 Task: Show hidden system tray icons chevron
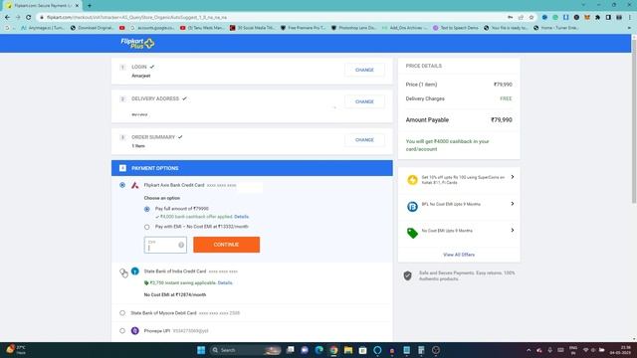pos(529,350)
